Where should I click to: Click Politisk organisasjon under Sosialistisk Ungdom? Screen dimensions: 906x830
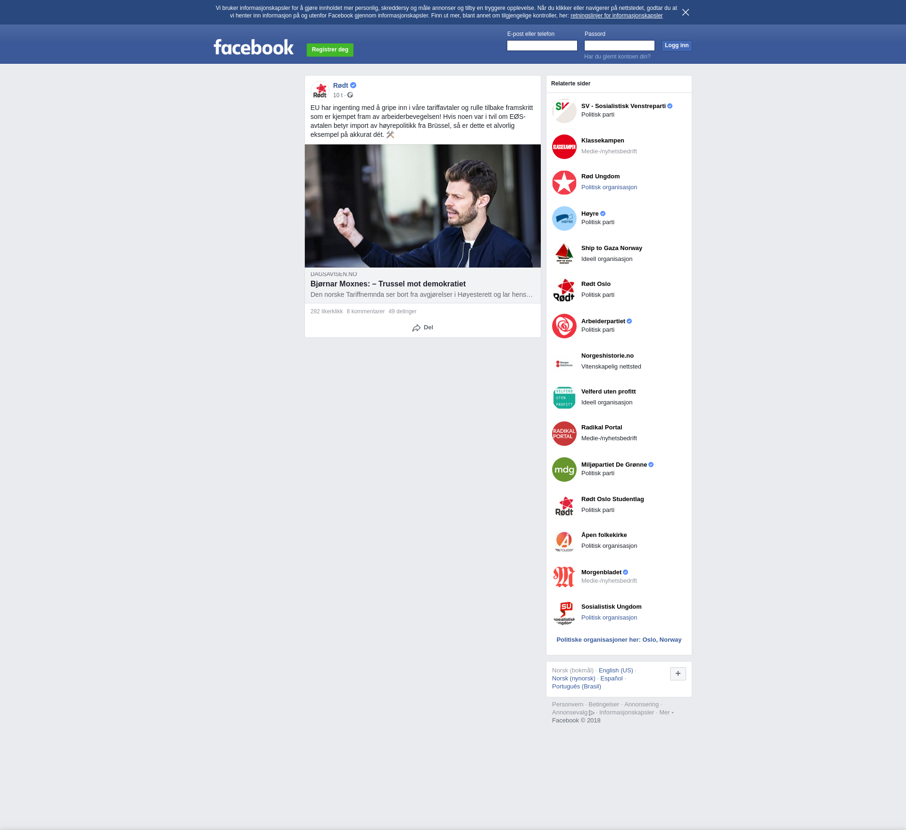click(x=609, y=618)
